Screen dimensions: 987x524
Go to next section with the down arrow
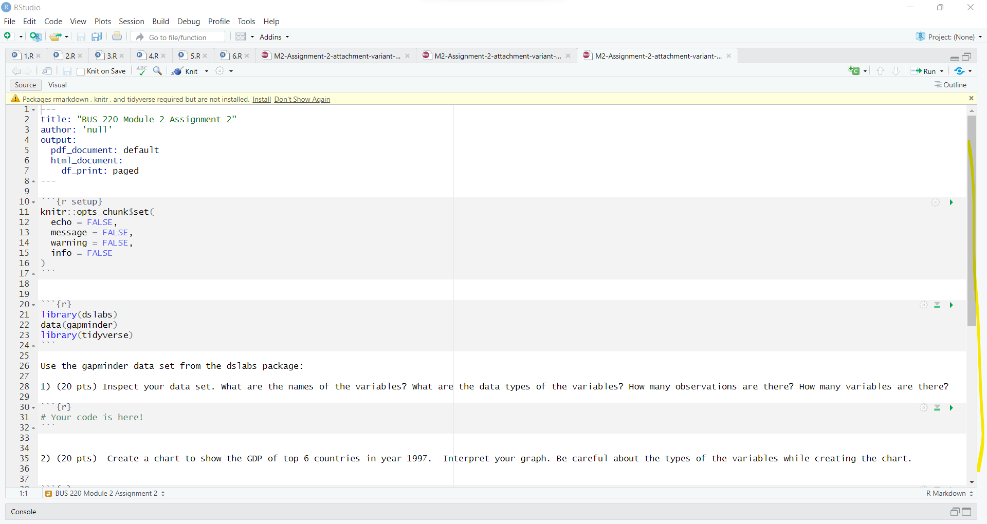(x=896, y=71)
